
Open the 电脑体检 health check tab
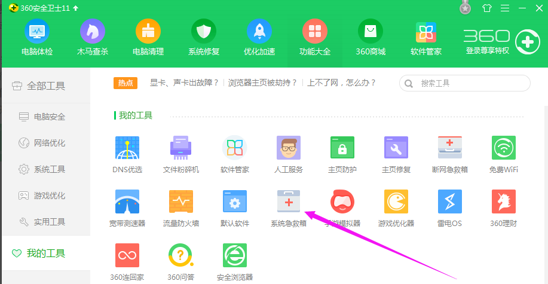coord(37,38)
